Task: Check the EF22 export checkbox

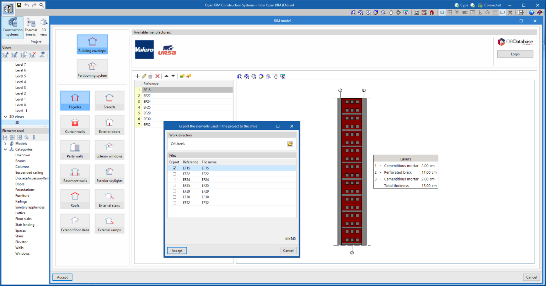Action: pos(174,174)
